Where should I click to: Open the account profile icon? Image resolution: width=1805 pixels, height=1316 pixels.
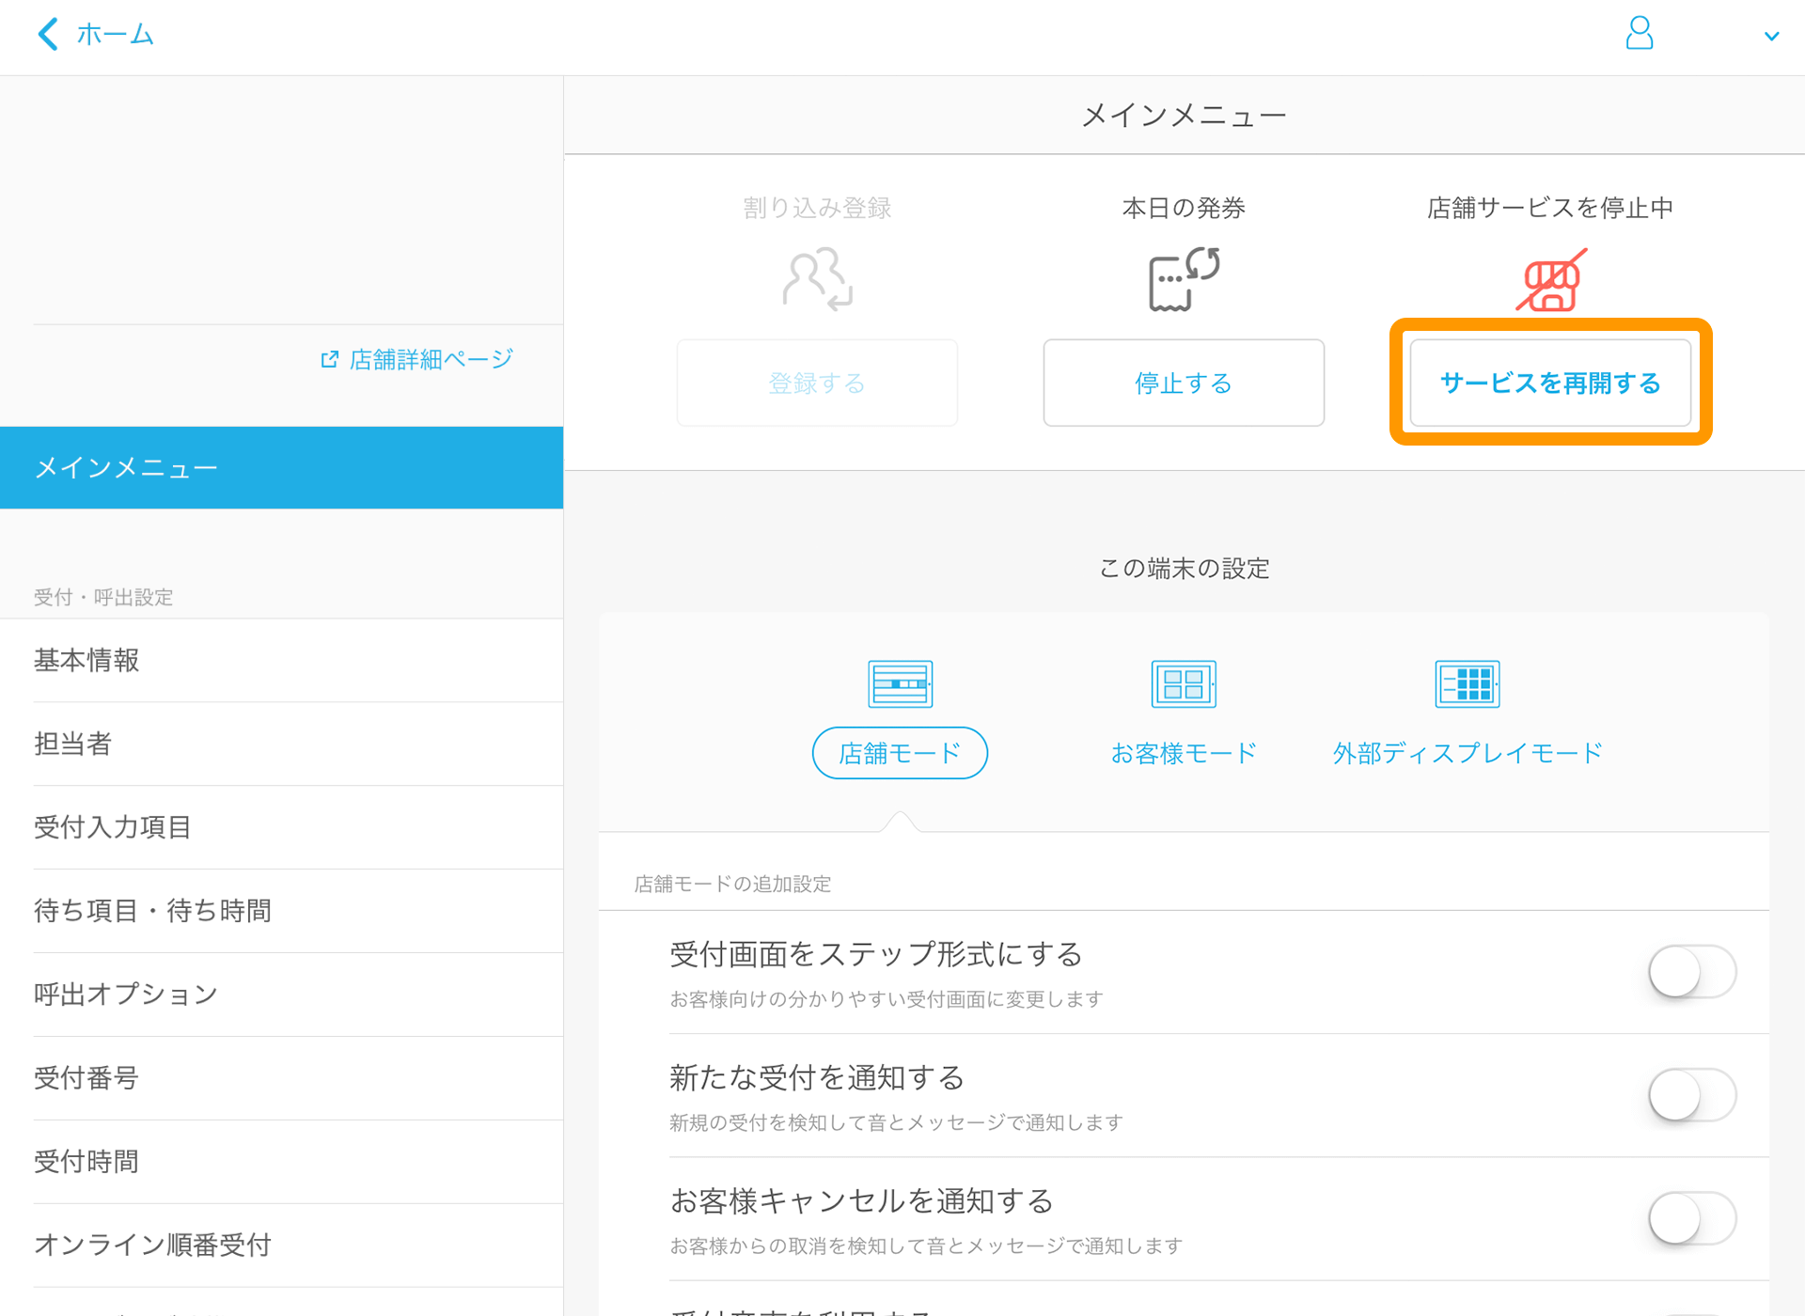point(1640,34)
